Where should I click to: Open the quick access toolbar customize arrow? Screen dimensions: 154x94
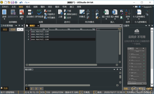coord(29,3)
